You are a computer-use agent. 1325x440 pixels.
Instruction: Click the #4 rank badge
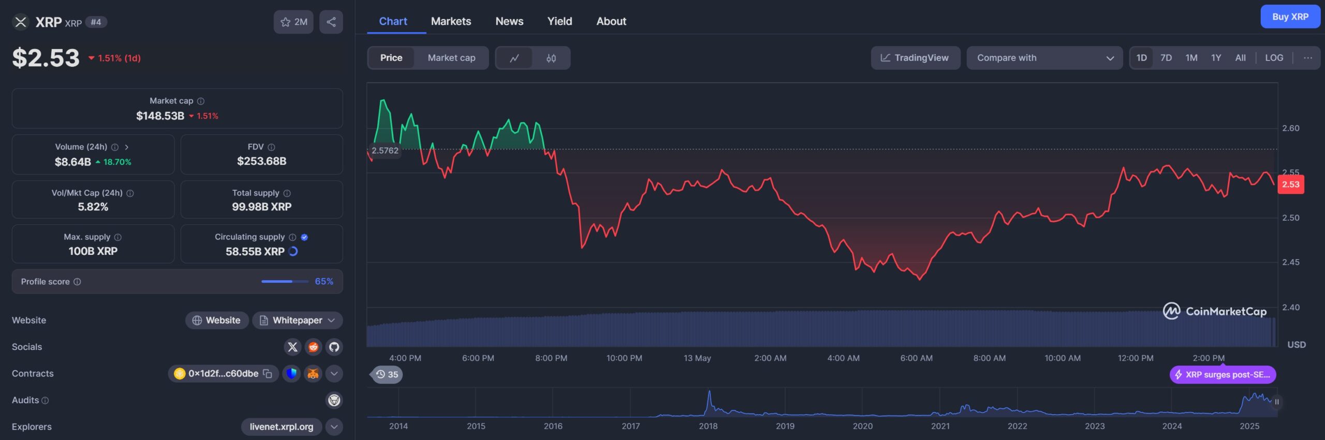[96, 22]
